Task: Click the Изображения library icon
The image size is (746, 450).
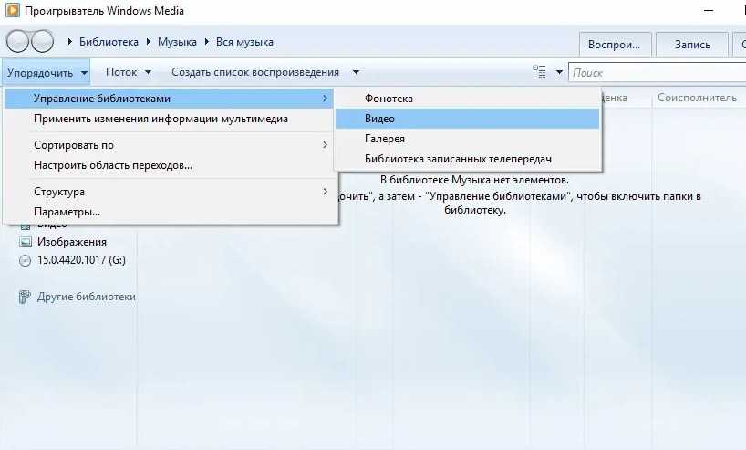Action: [25, 242]
